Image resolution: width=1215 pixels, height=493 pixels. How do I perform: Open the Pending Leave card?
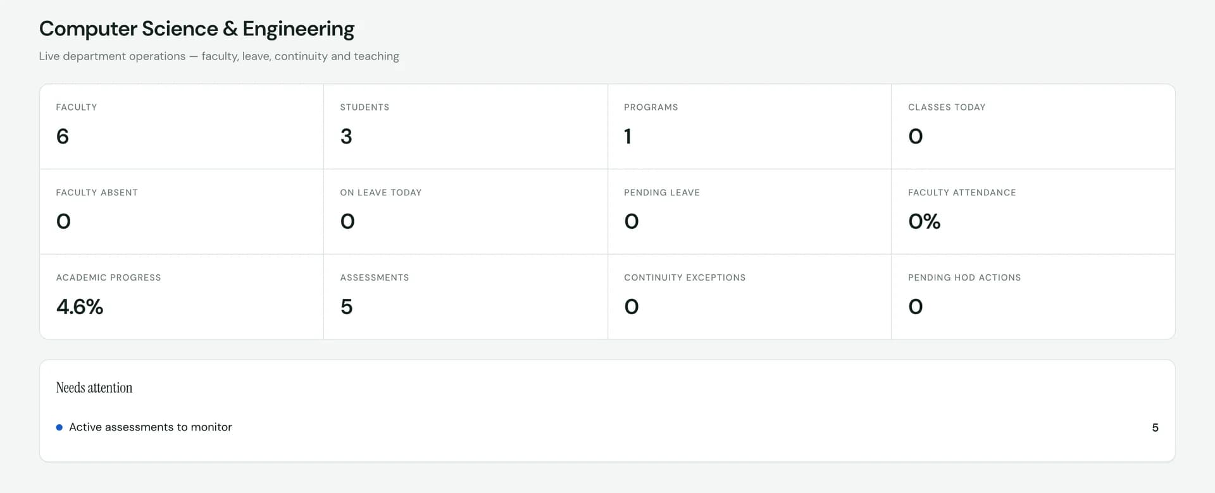749,212
